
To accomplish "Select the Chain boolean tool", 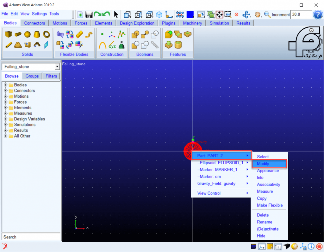I will click(x=154, y=45).
